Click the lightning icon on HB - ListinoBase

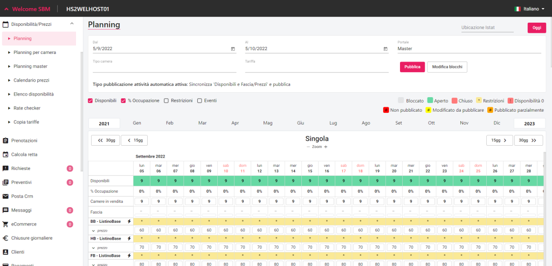129,238
